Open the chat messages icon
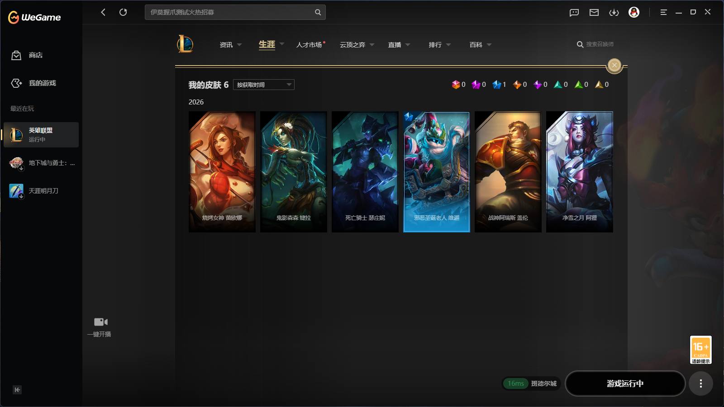Viewport: 724px width, 407px height. coord(574,12)
